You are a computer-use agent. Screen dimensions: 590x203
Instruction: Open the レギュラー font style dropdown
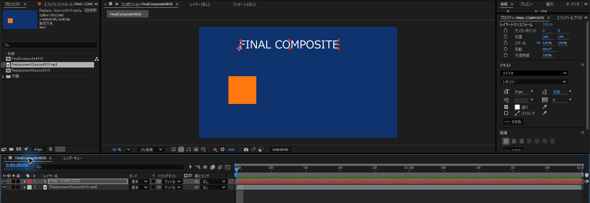tap(534, 82)
